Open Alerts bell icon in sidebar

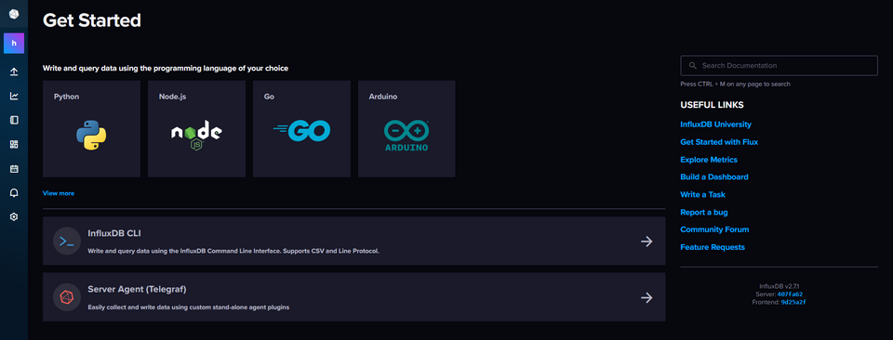[x=14, y=192]
